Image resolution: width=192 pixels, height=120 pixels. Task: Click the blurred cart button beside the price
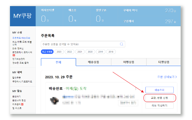(128, 103)
